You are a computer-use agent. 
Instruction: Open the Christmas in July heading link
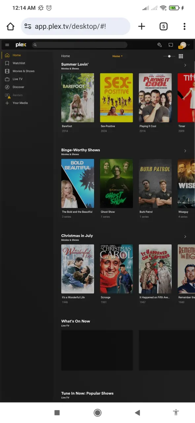click(77, 236)
